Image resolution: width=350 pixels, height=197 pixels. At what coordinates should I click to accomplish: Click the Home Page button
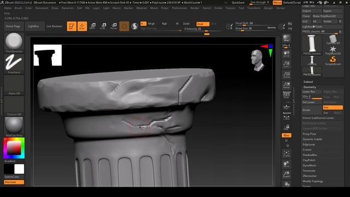pyautogui.click(x=13, y=26)
